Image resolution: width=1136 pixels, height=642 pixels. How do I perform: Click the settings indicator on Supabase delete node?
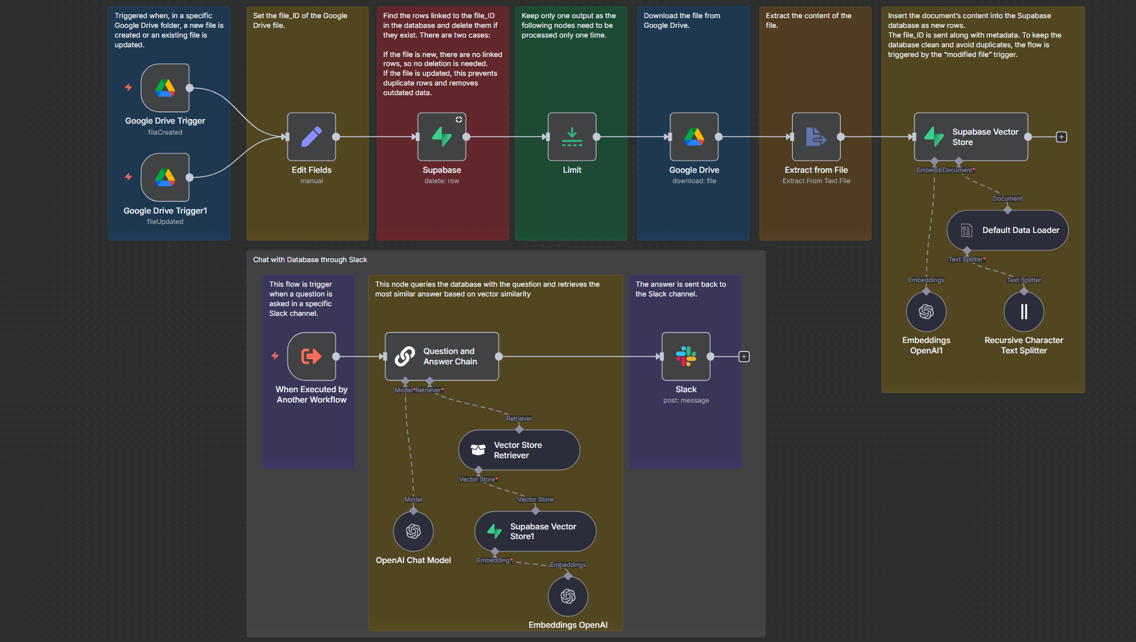click(x=459, y=120)
